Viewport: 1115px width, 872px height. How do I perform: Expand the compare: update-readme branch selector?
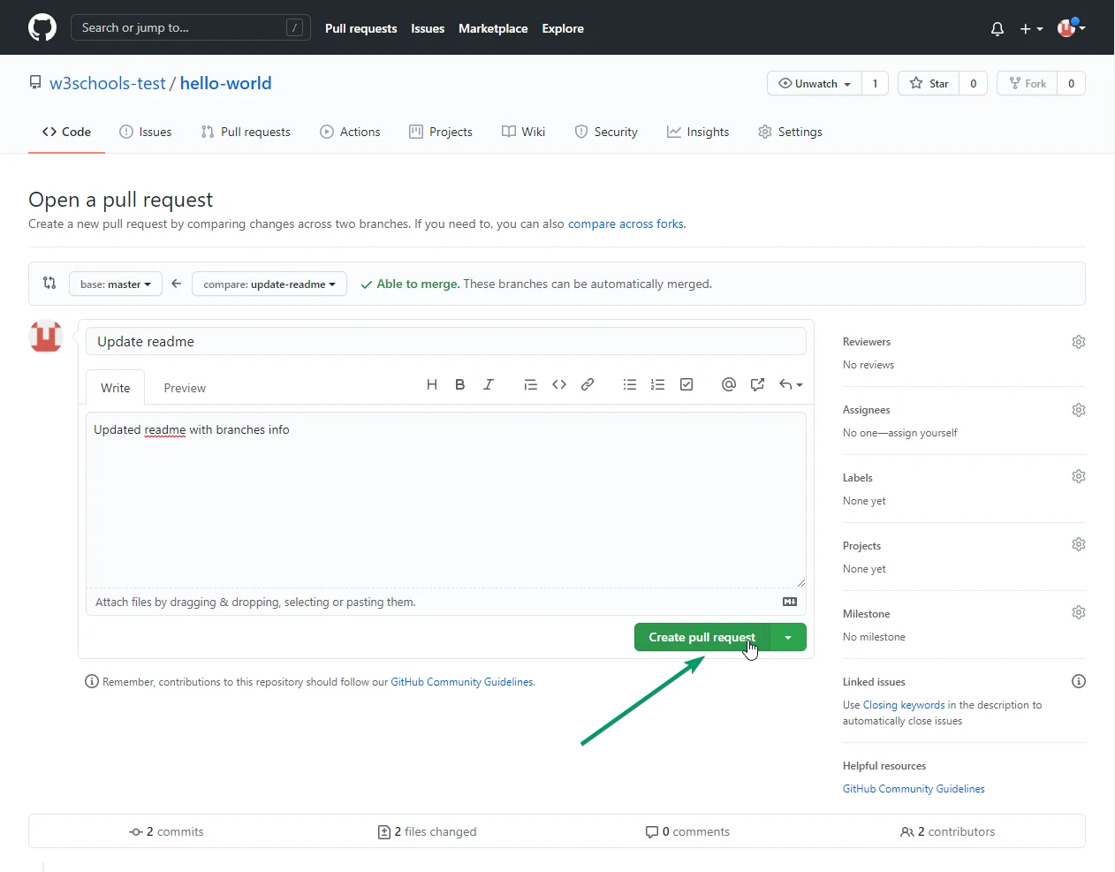(x=269, y=284)
